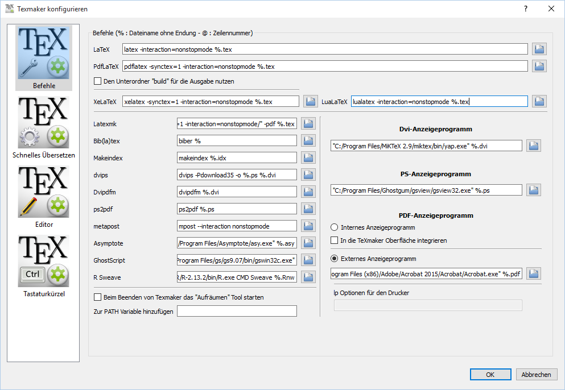The width and height of the screenshot is (565, 390).
Task: Browse for the ps2pdf executable
Action: 308,209
